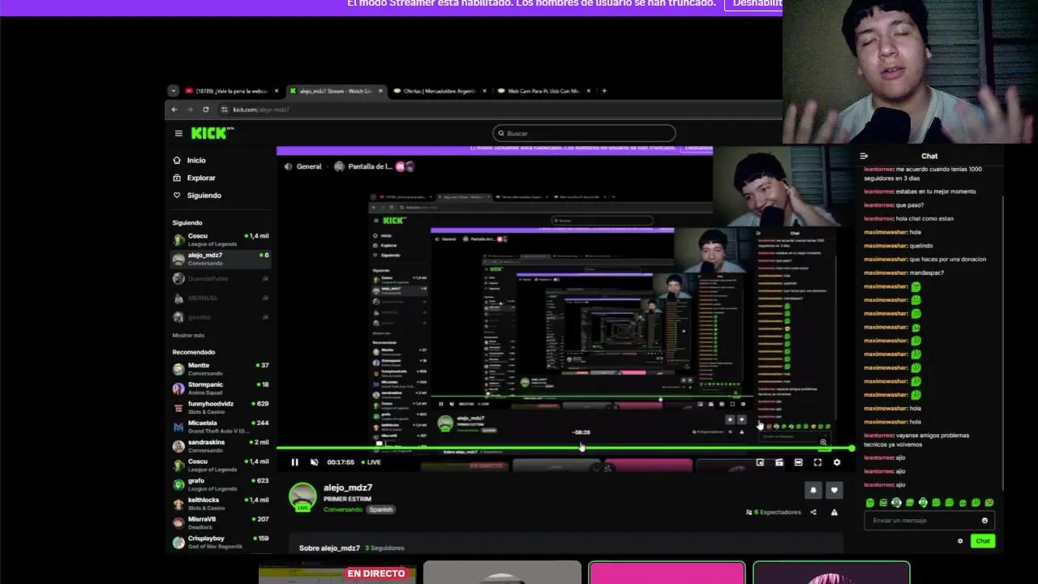Open funnyhoodvidz recommended channel
Image resolution: width=1038 pixels, height=584 pixels.
221,407
